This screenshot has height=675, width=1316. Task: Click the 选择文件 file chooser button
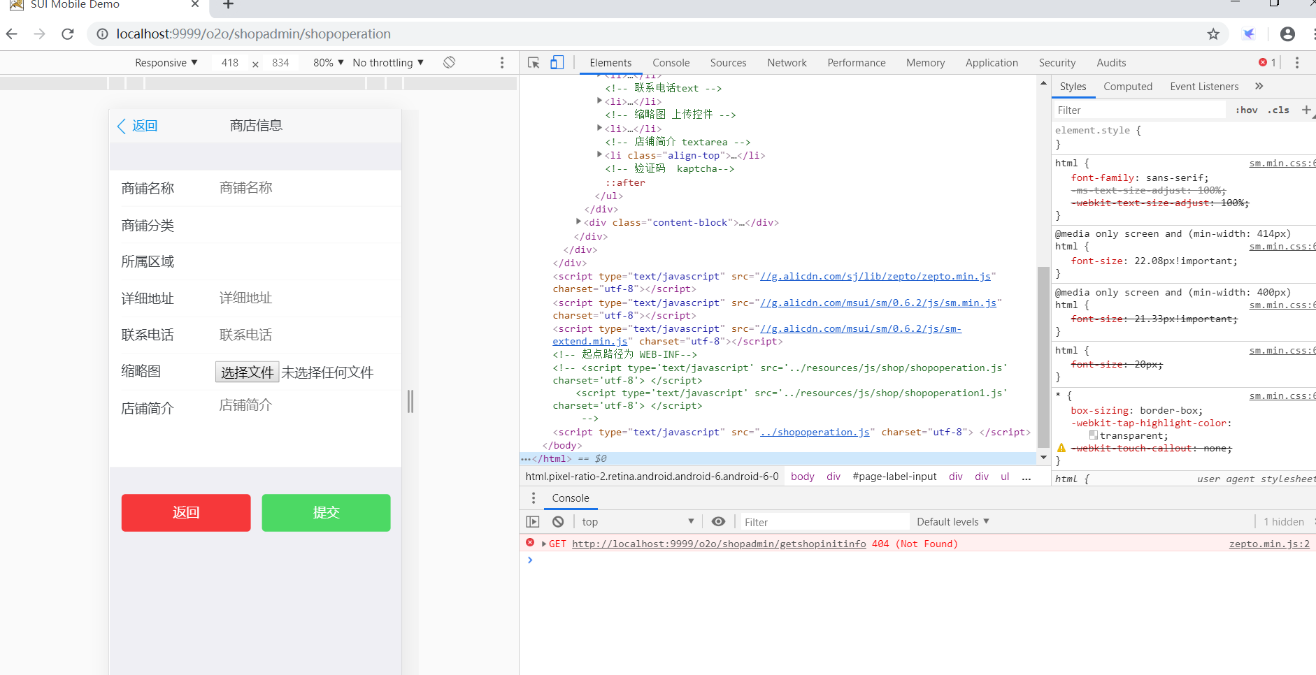pyautogui.click(x=247, y=372)
